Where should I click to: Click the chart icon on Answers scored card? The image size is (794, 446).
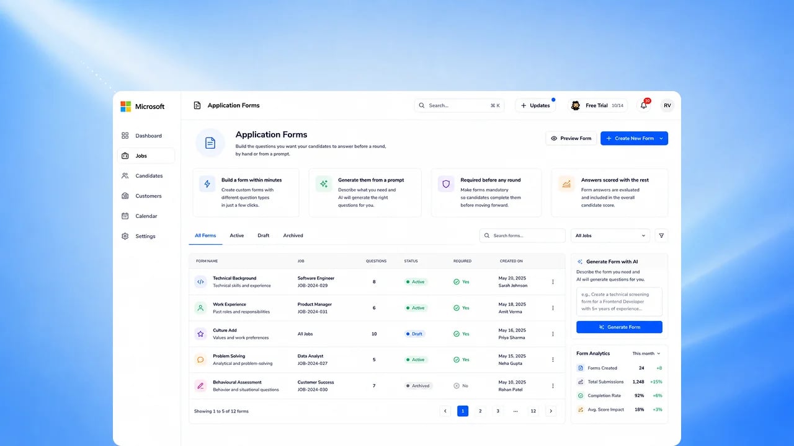pos(566,184)
